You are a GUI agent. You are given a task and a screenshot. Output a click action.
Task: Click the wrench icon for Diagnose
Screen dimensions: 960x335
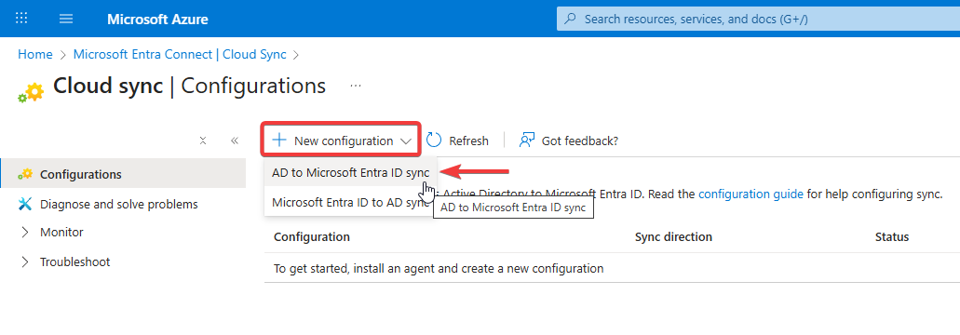click(25, 204)
